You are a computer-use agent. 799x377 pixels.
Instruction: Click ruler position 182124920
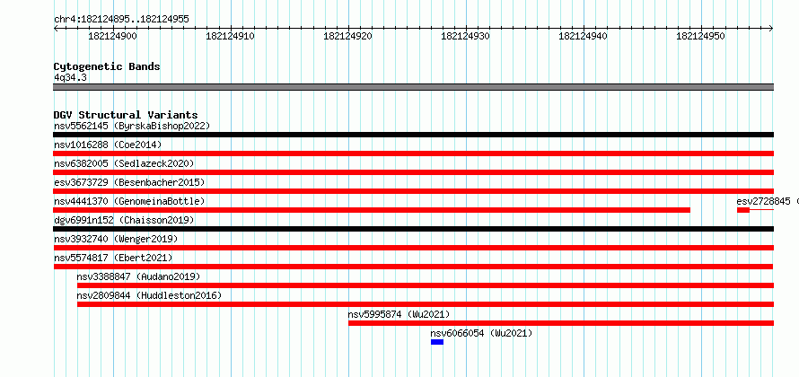tap(348, 36)
